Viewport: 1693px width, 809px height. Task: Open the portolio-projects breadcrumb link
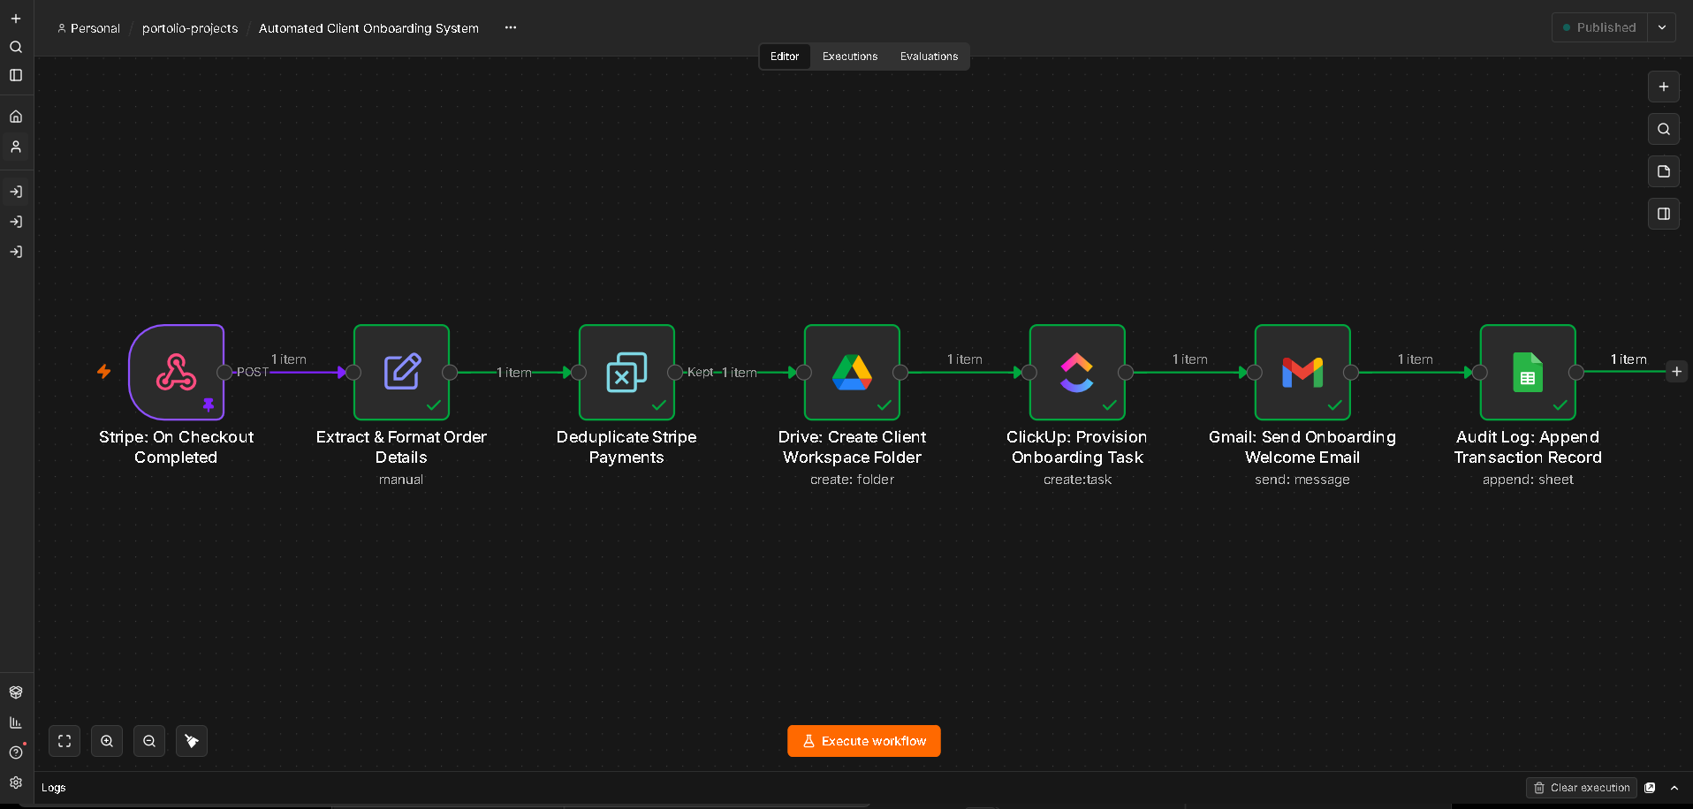[x=190, y=28]
